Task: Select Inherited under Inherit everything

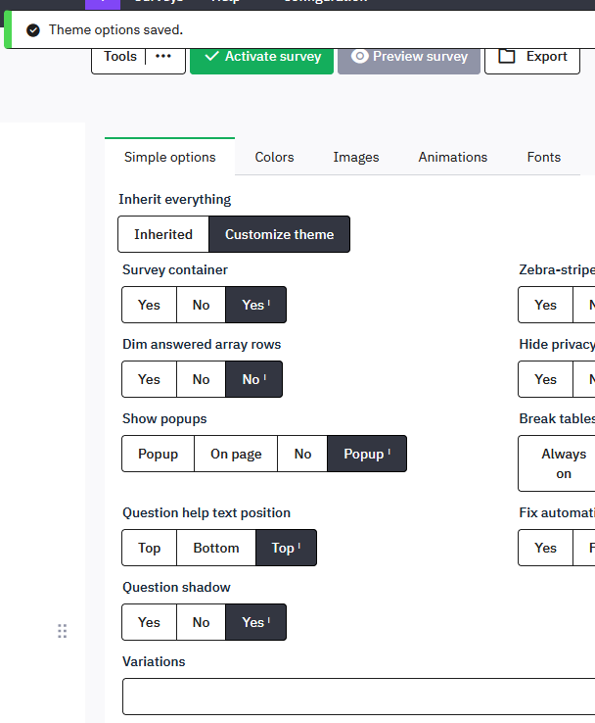Action: click(x=163, y=234)
